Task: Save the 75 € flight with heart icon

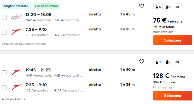Action: pos(142,6)
